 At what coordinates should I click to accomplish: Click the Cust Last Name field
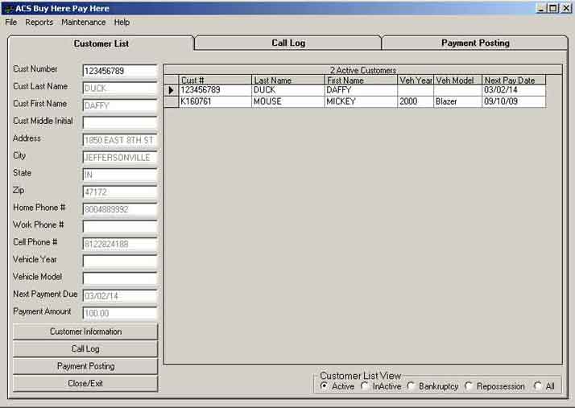120,89
